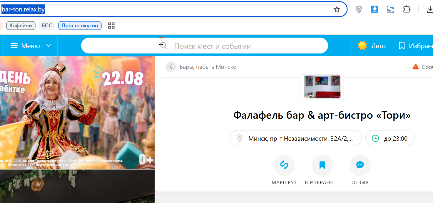Click the route МАРШРУТ round icon
Viewport: 433px width, 203px height.
(x=284, y=165)
